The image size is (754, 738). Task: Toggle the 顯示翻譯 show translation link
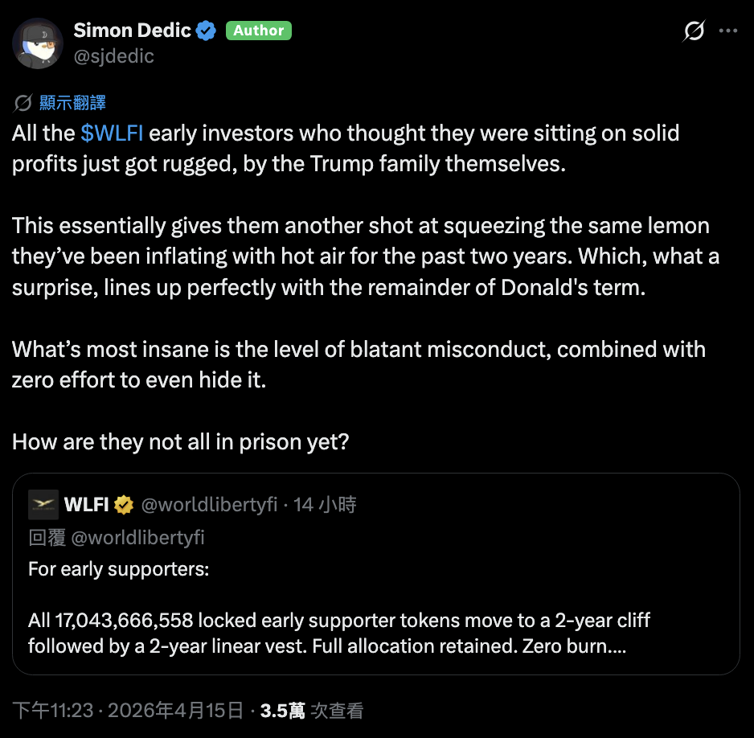point(72,103)
